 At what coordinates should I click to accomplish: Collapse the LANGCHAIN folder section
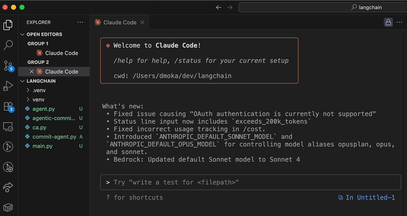coord(23,81)
